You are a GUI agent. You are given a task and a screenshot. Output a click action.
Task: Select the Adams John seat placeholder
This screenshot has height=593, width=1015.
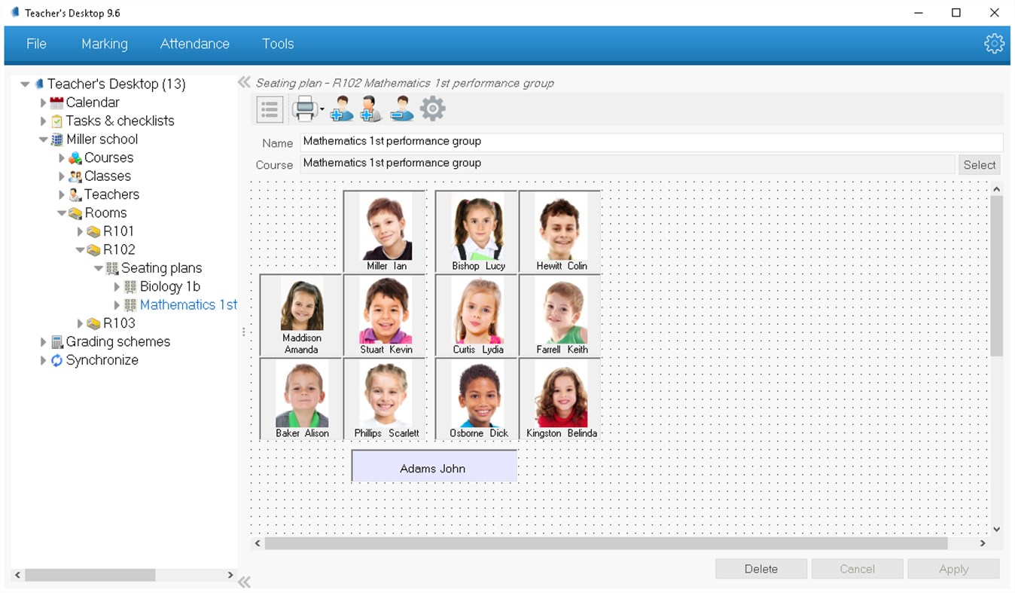point(433,466)
